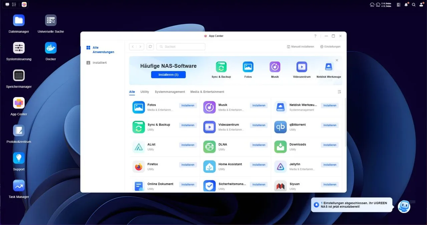Switch to the Systemmanagement tab
This screenshot has width=427, height=225.
[170, 92]
